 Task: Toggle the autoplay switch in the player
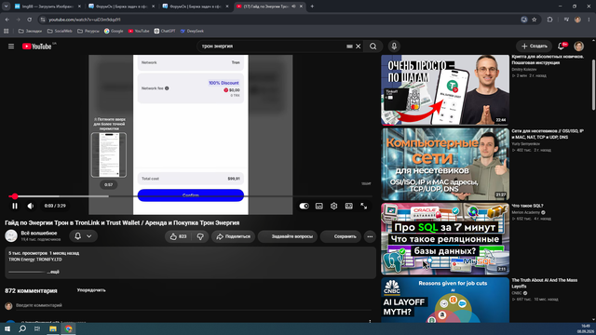[x=305, y=206]
